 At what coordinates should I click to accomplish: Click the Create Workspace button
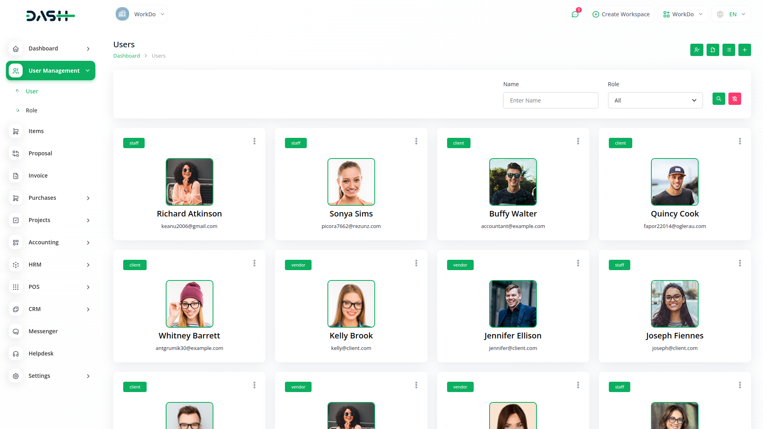[620, 14]
